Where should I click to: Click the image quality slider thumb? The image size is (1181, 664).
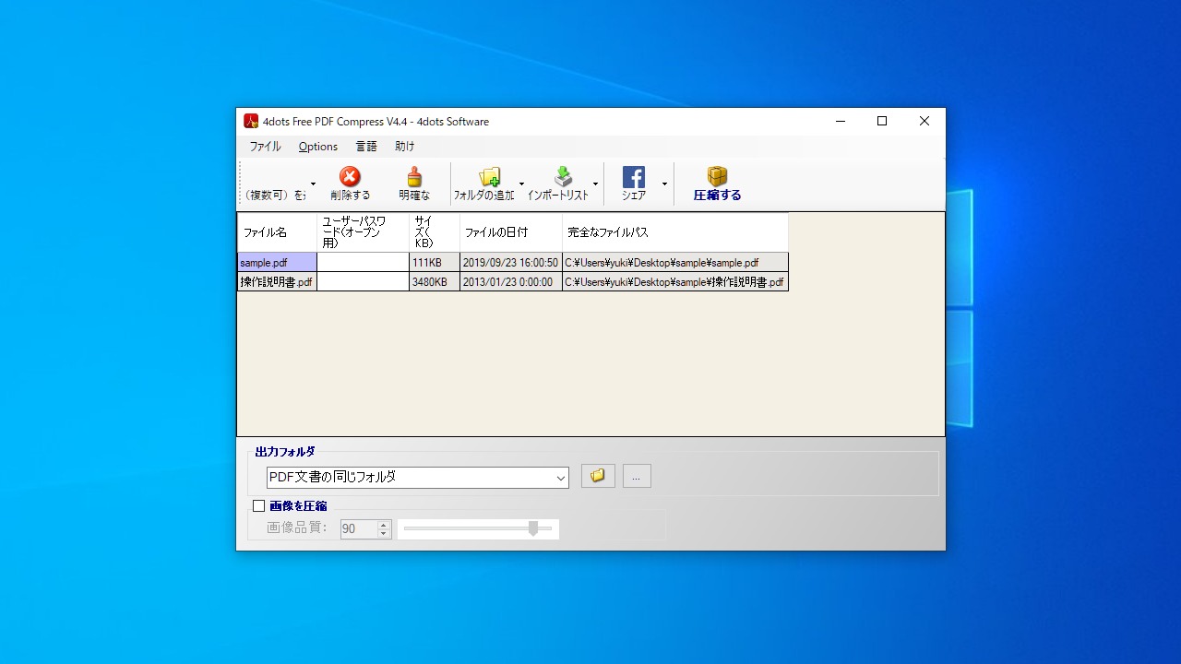pyautogui.click(x=533, y=528)
